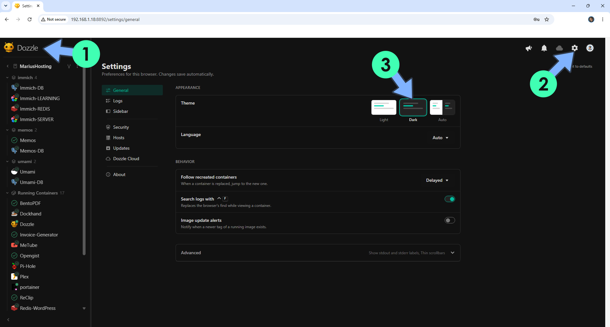Open the Dozzle container in the sidebar list
610x327 pixels.
(x=27, y=224)
